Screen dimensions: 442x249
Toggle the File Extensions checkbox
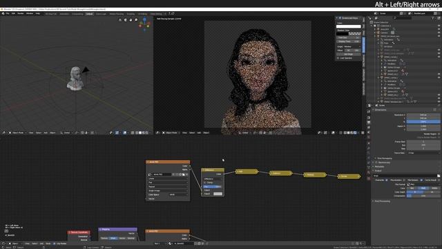(x=421, y=180)
